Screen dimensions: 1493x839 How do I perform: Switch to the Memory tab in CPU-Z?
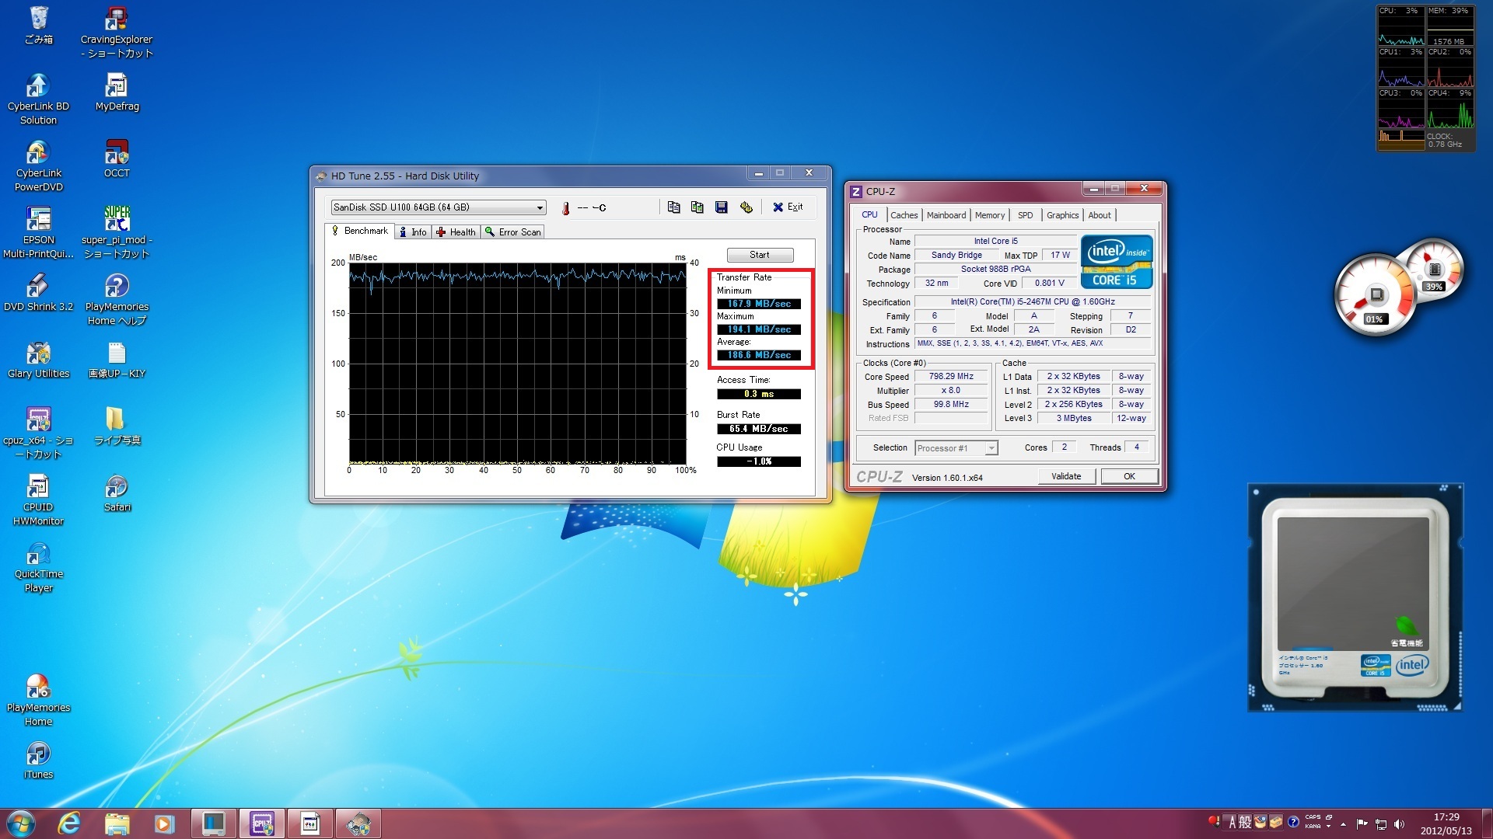click(x=989, y=215)
